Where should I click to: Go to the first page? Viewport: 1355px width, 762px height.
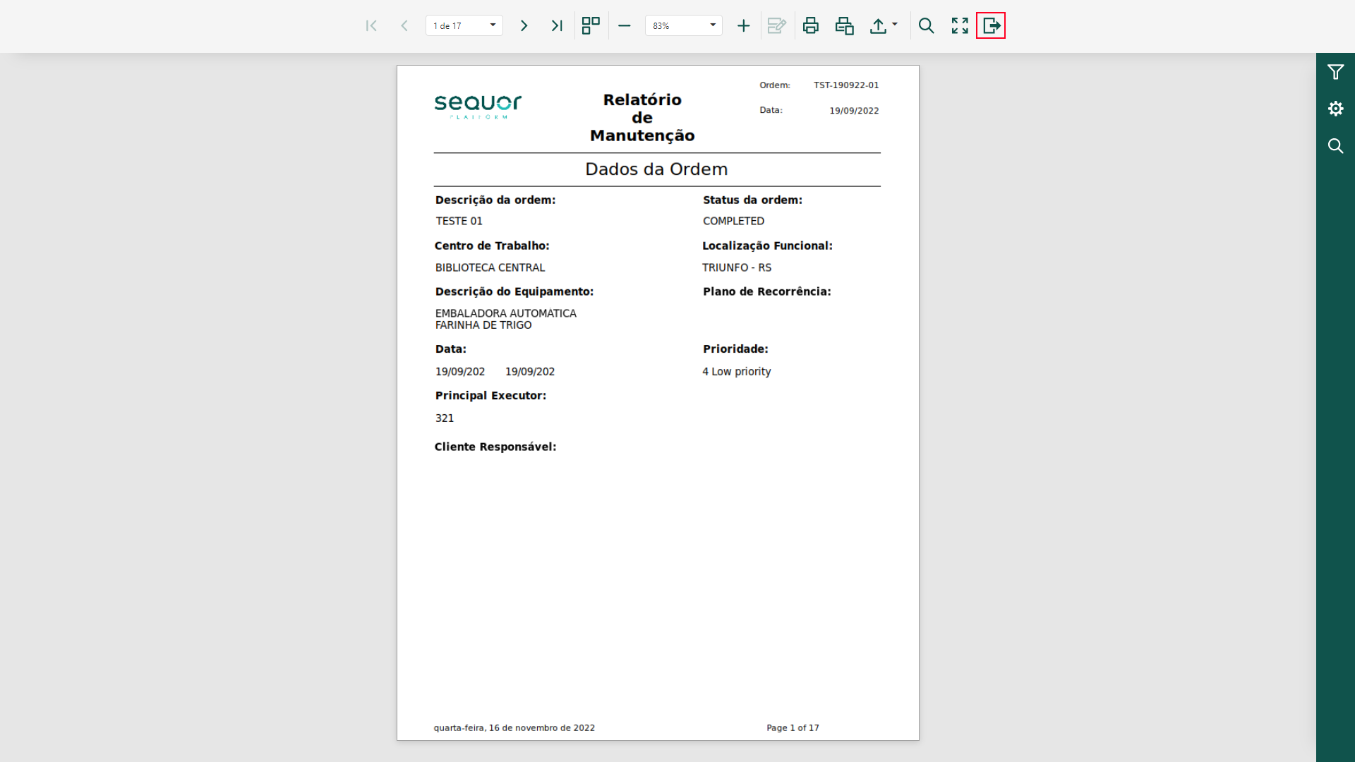(x=371, y=26)
